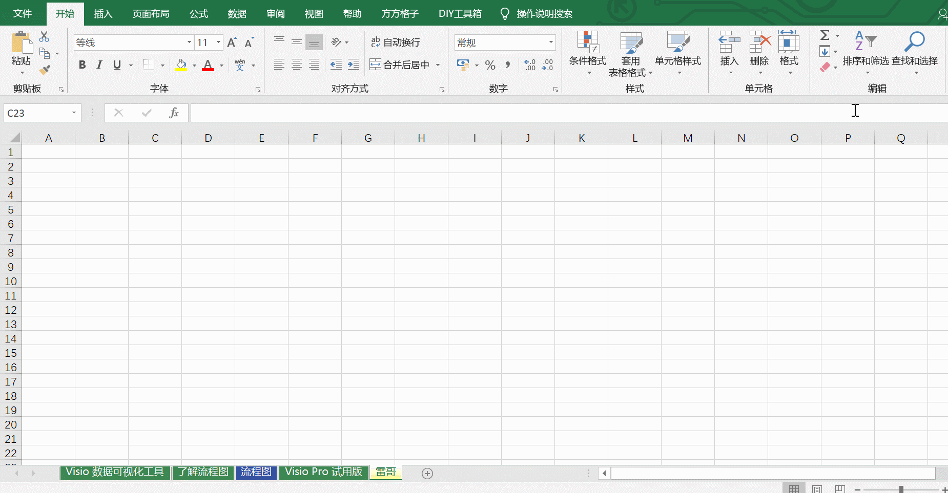The width and height of the screenshot is (948, 493).
Task: Switch to the 插入 ribbon tab
Action: (x=103, y=14)
